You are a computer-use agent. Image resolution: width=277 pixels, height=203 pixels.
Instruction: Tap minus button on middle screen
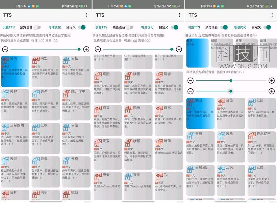[98, 49]
